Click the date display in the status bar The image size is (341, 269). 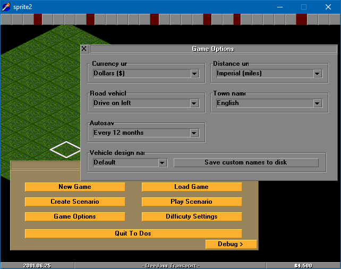(x=37, y=265)
